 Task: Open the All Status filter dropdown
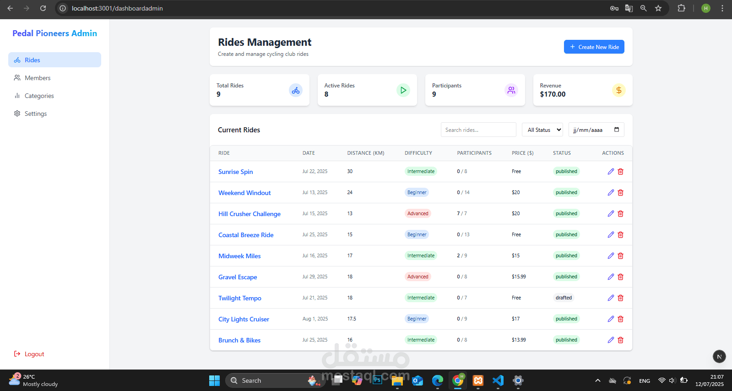542,130
